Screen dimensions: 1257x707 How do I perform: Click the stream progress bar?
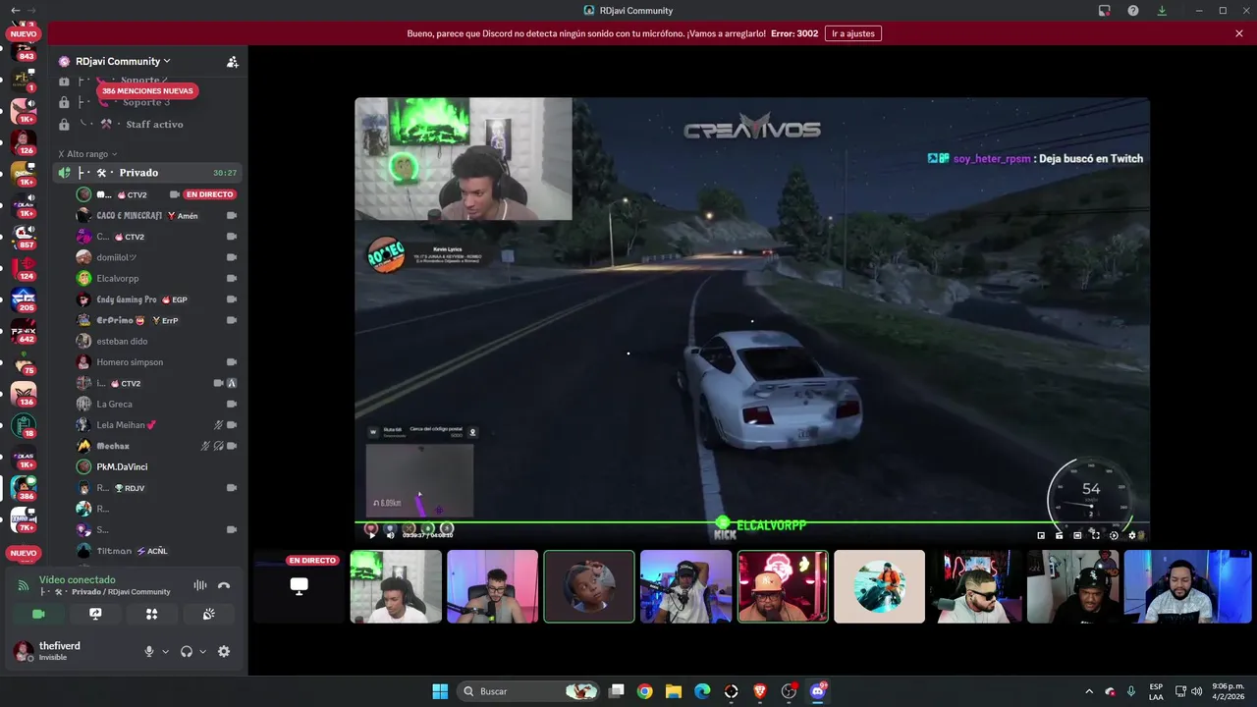pos(751,522)
